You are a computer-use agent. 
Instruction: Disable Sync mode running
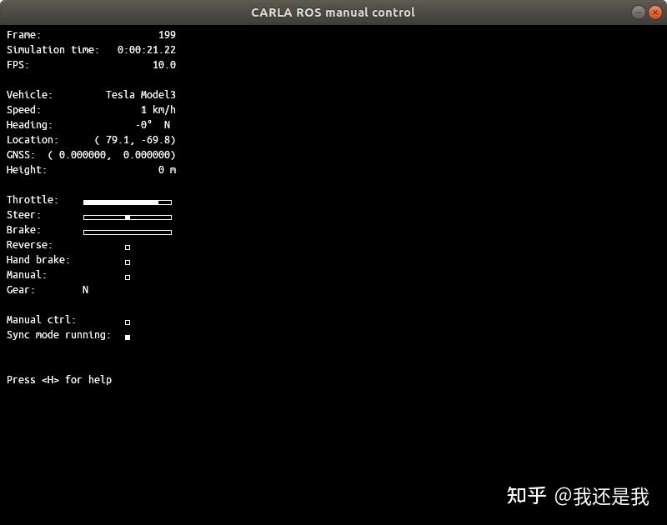click(x=127, y=337)
